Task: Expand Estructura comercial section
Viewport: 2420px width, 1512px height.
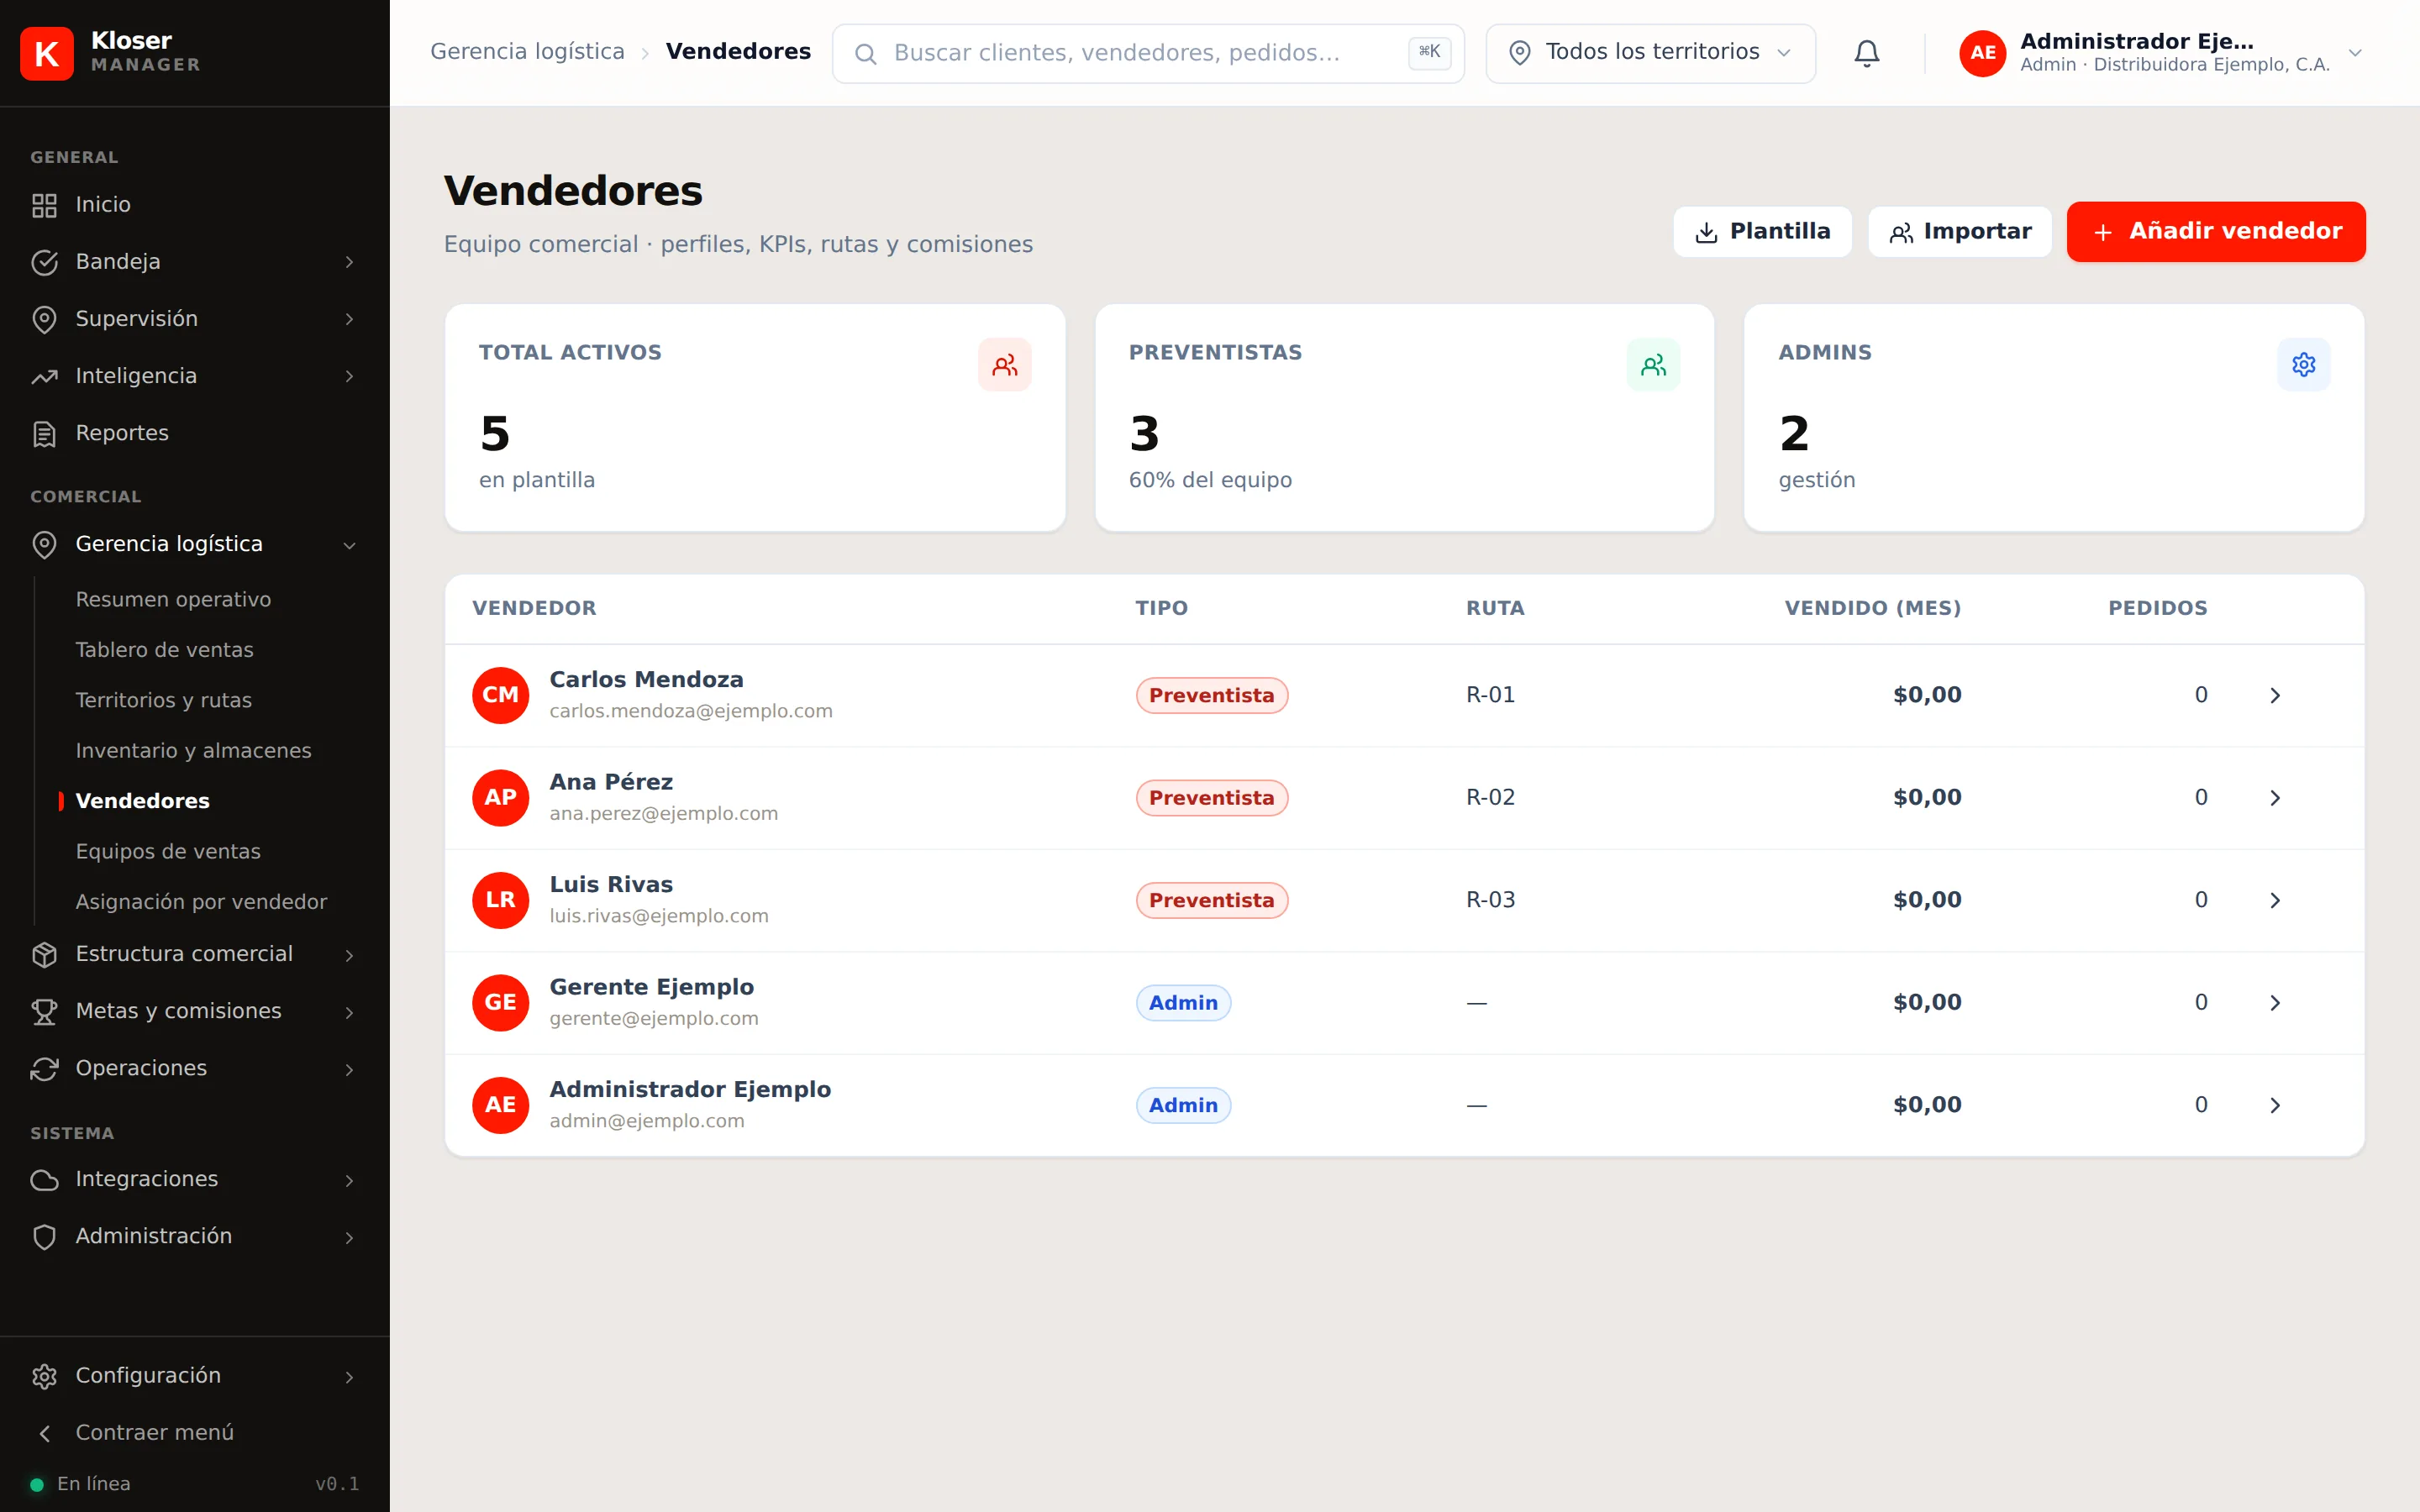Action: coord(195,954)
